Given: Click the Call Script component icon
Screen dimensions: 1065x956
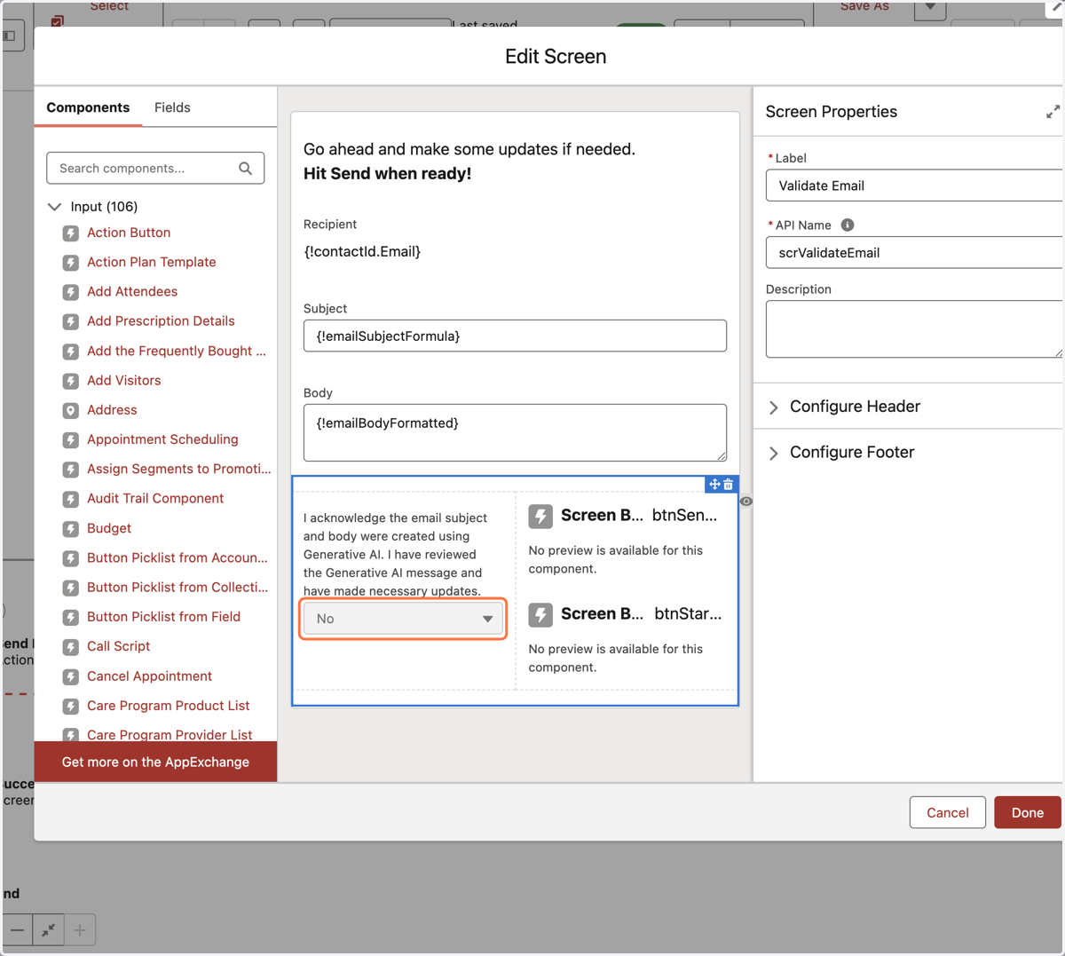Looking at the screenshot, I should click(x=71, y=647).
